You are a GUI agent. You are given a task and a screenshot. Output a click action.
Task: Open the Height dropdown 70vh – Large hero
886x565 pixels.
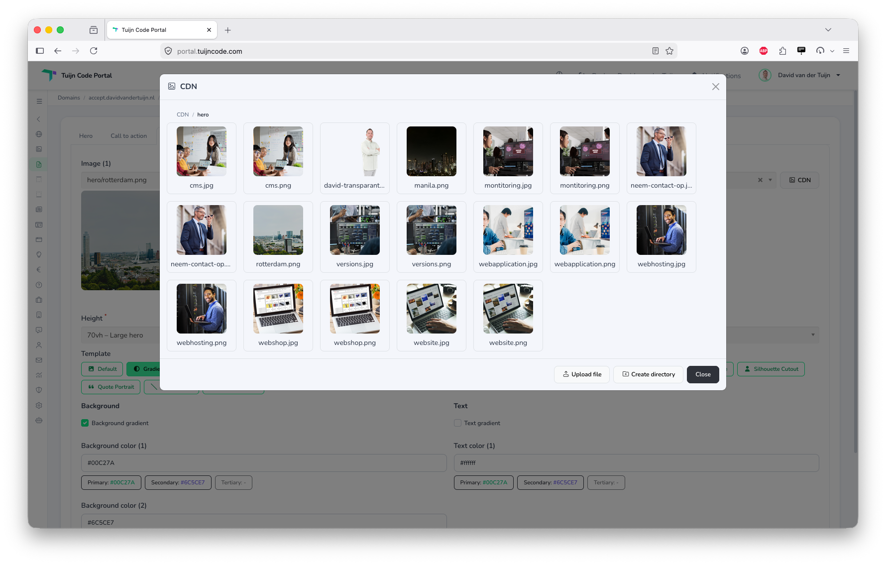click(450, 335)
